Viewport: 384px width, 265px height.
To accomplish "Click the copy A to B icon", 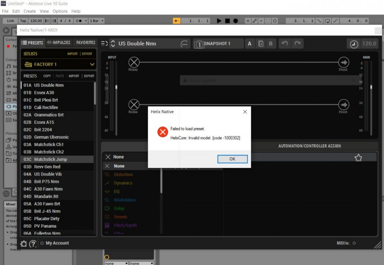I will tap(261, 44).
